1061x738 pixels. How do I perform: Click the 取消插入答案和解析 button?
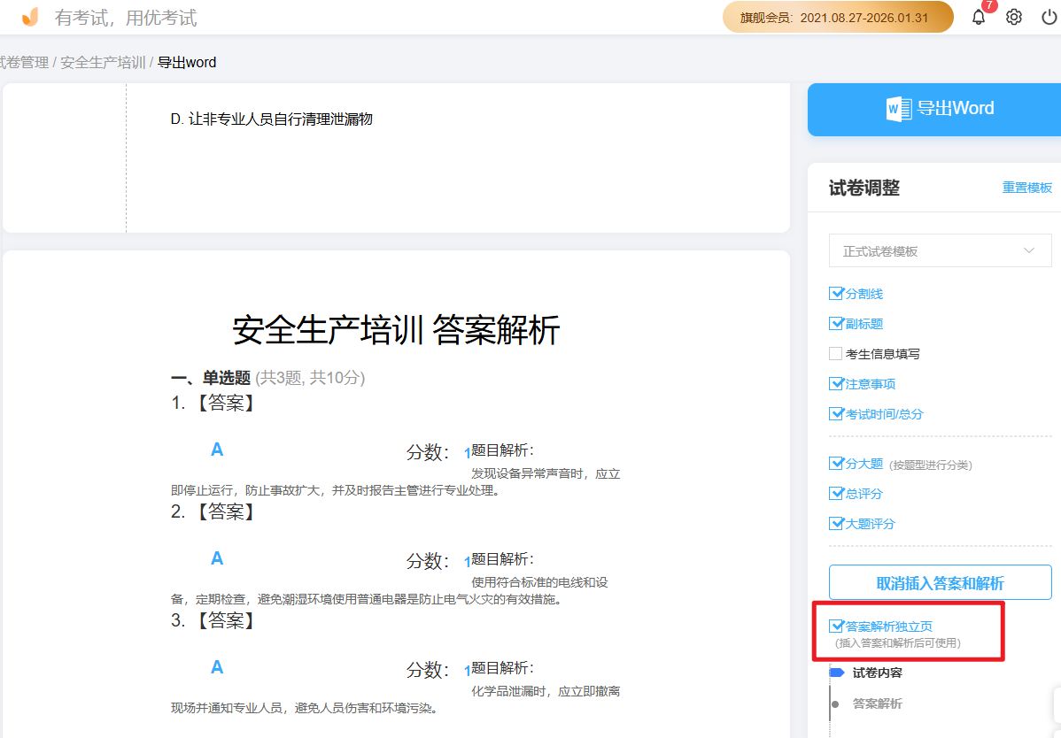click(940, 581)
